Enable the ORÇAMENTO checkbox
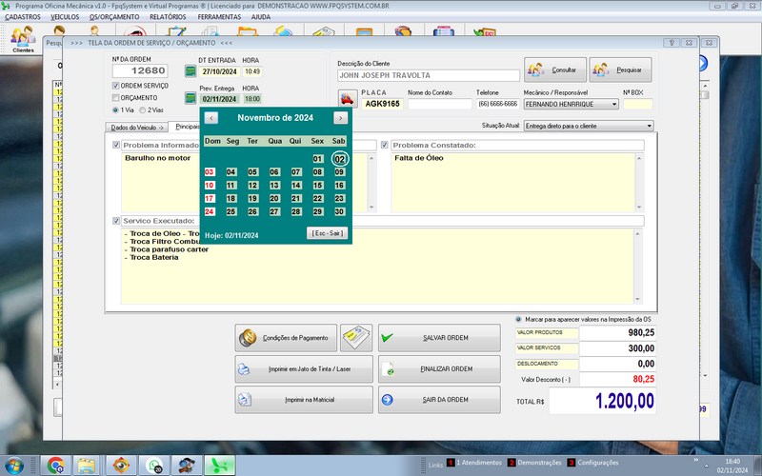Image resolution: width=762 pixels, height=476 pixels. pos(116,97)
